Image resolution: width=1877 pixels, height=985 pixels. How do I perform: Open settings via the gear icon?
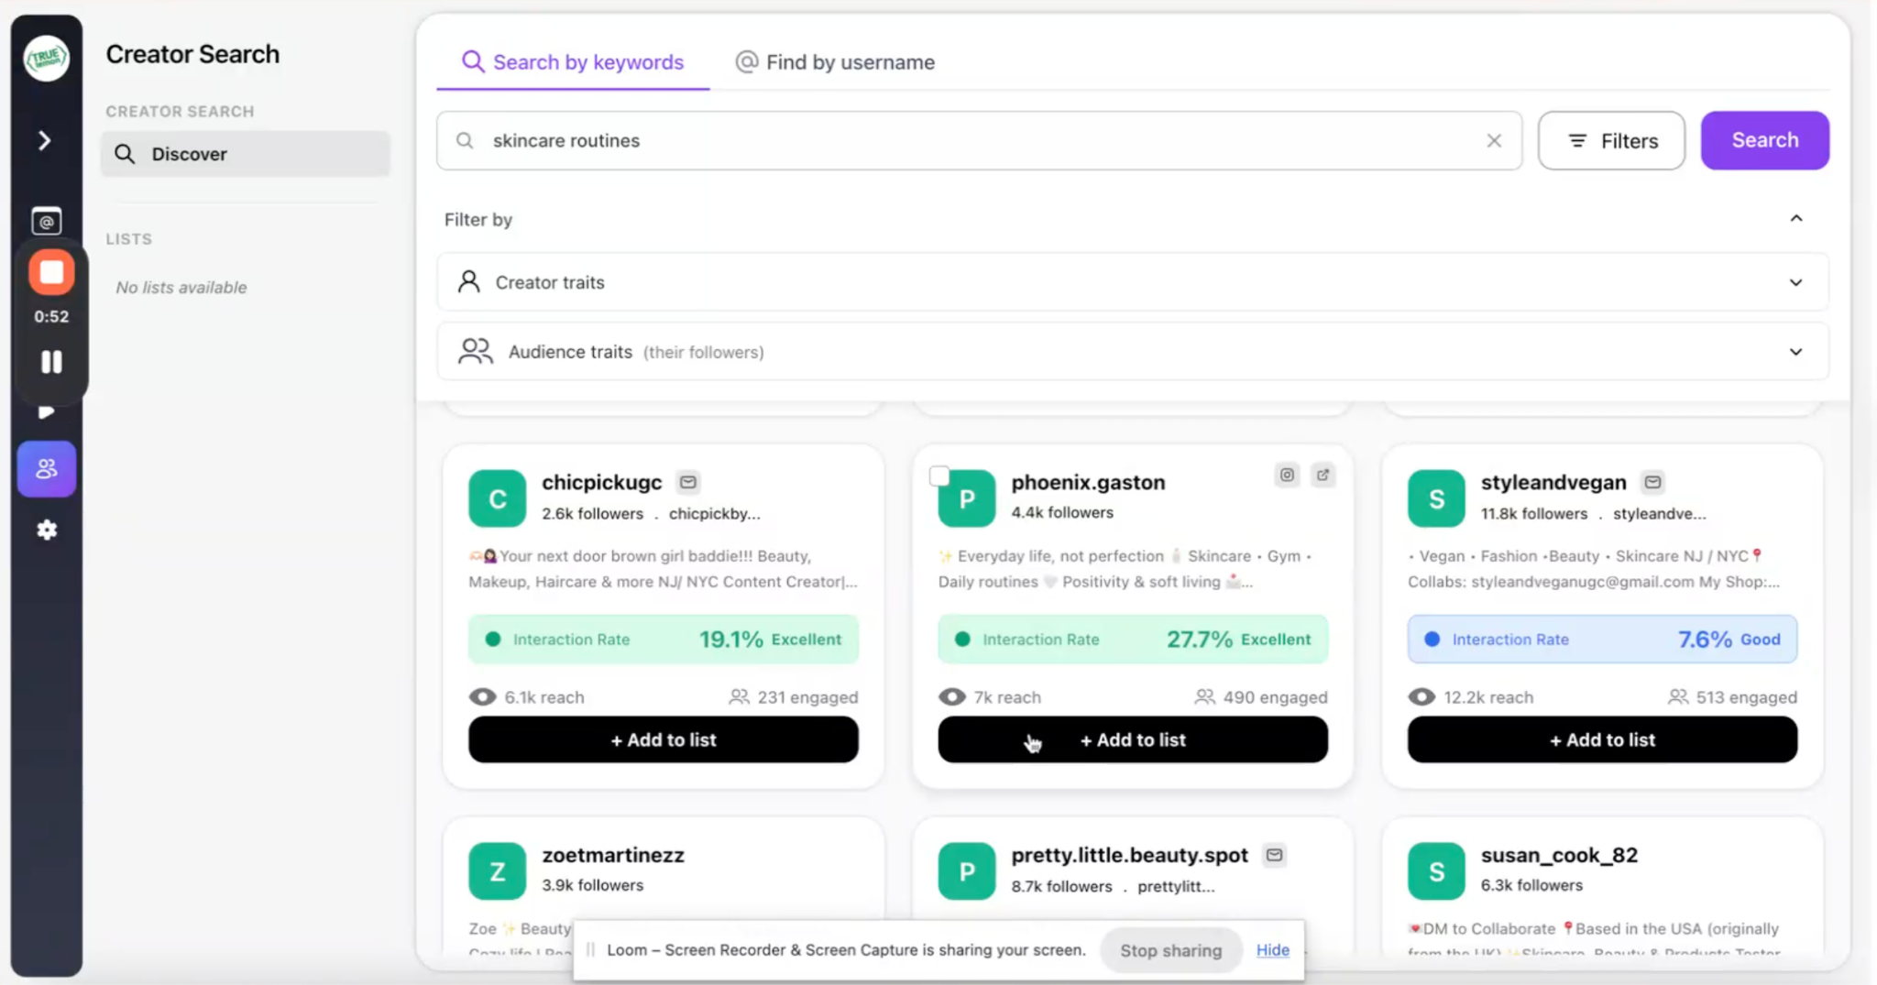(47, 530)
